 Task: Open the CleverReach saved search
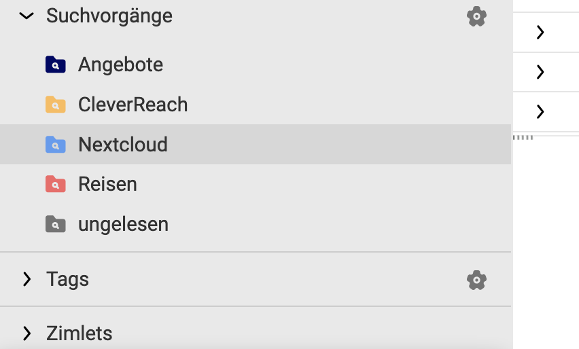click(256, 105)
